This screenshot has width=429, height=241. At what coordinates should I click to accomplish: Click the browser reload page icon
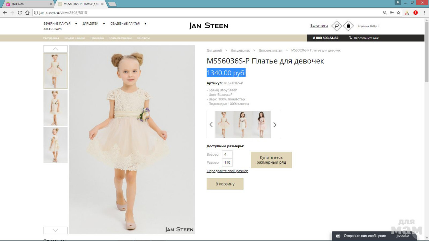click(20, 13)
